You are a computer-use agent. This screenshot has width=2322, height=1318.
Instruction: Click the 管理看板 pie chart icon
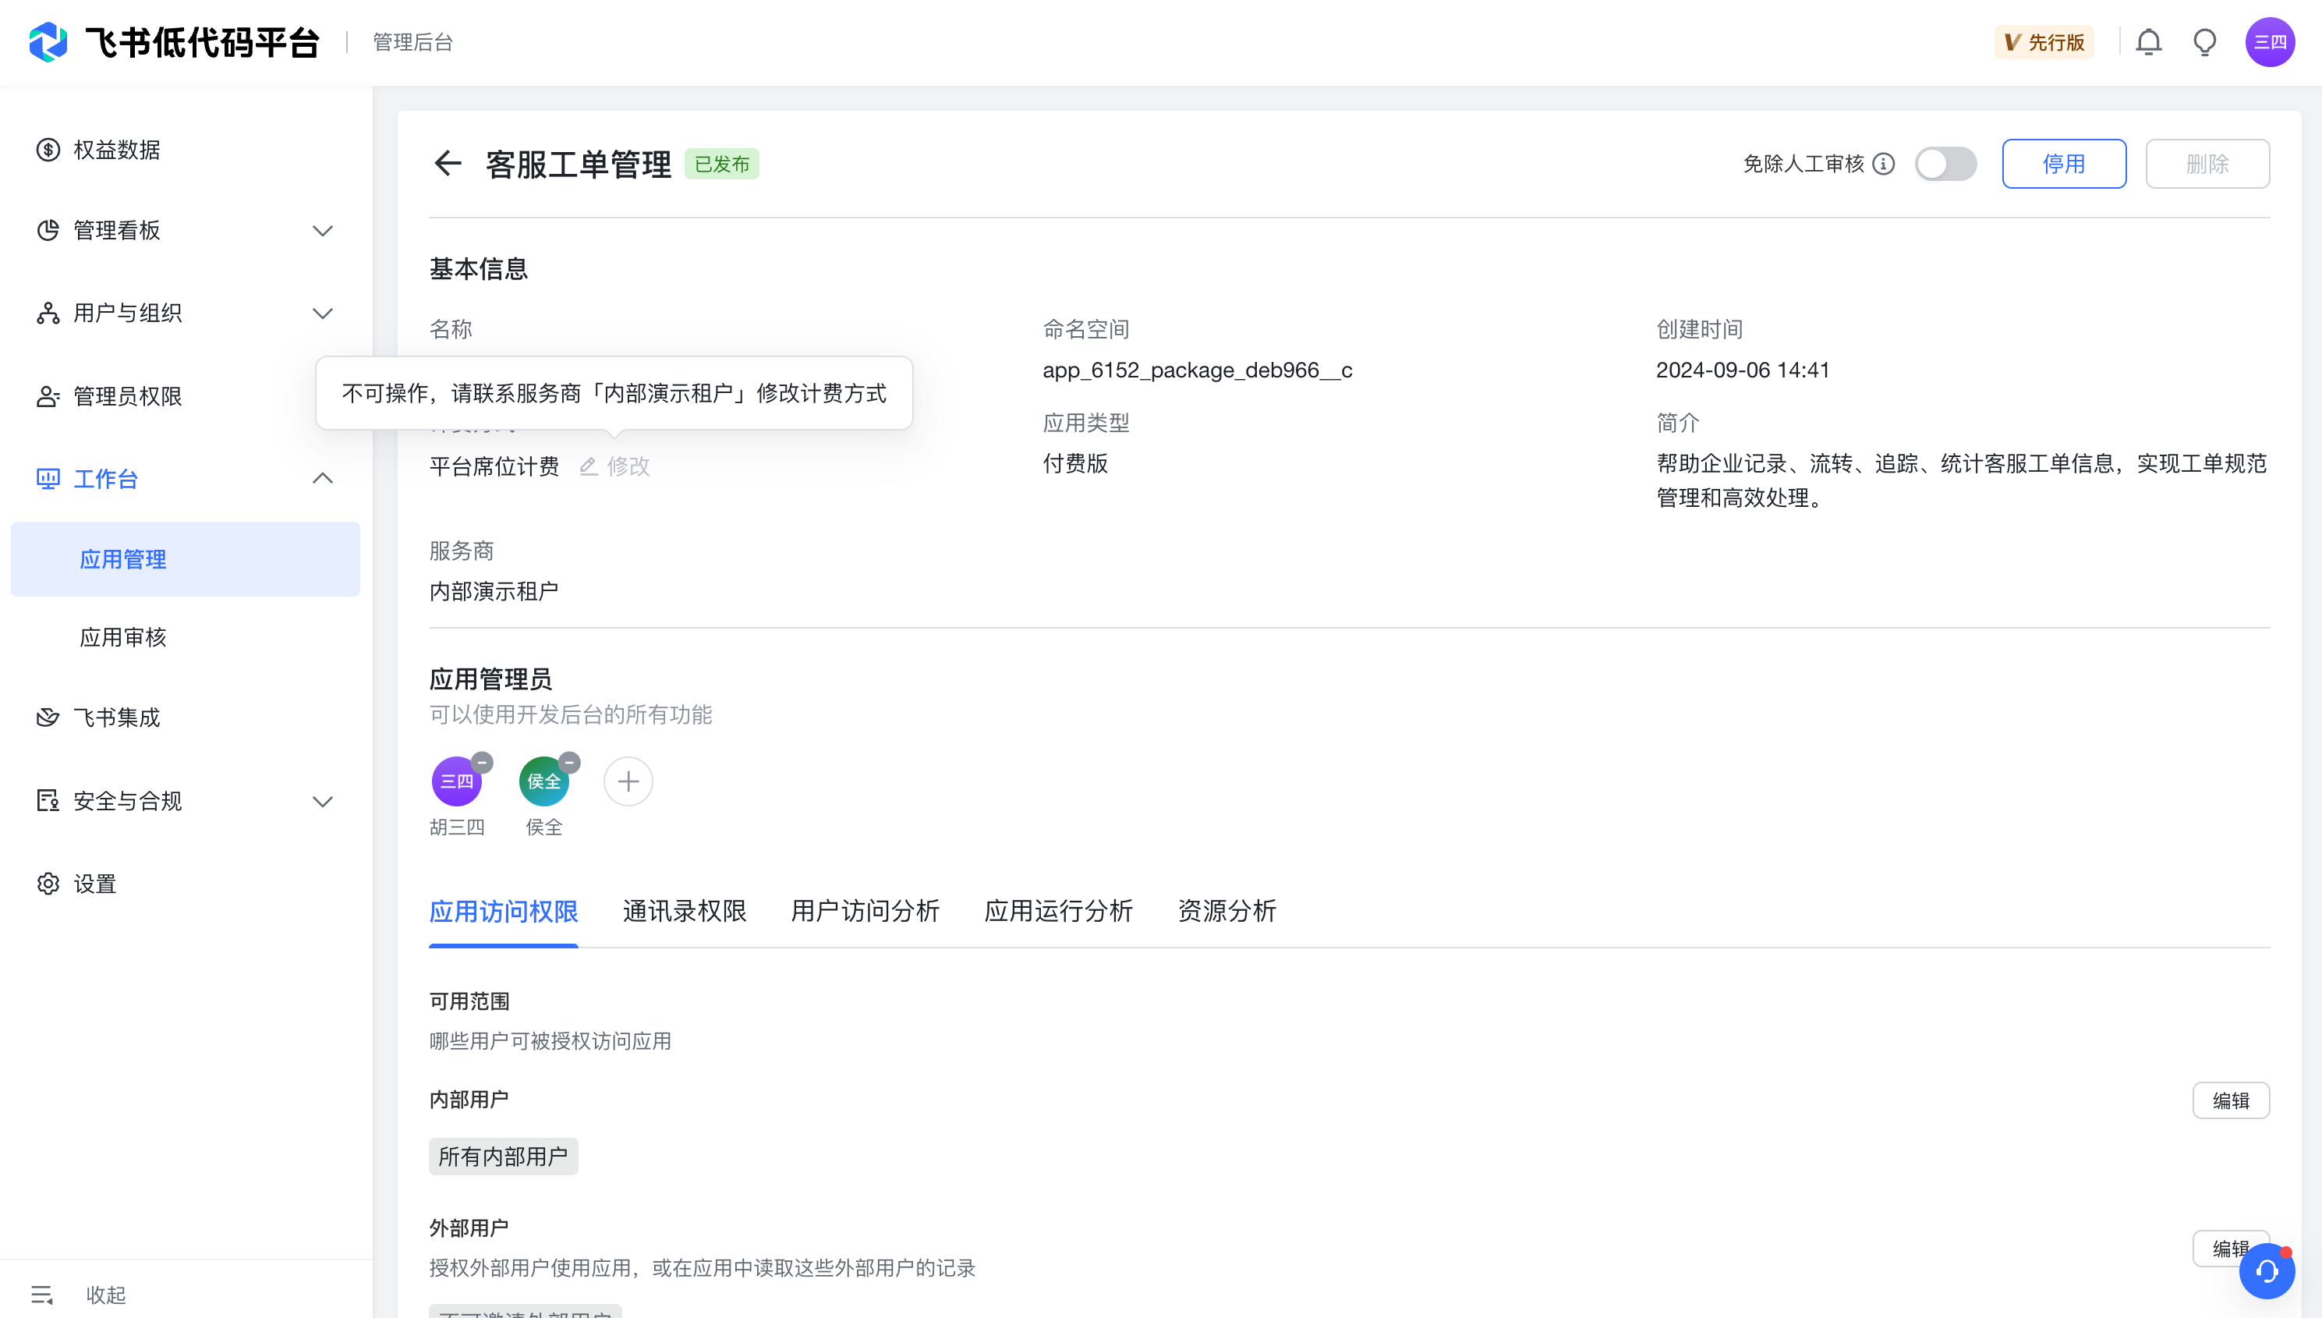48,230
